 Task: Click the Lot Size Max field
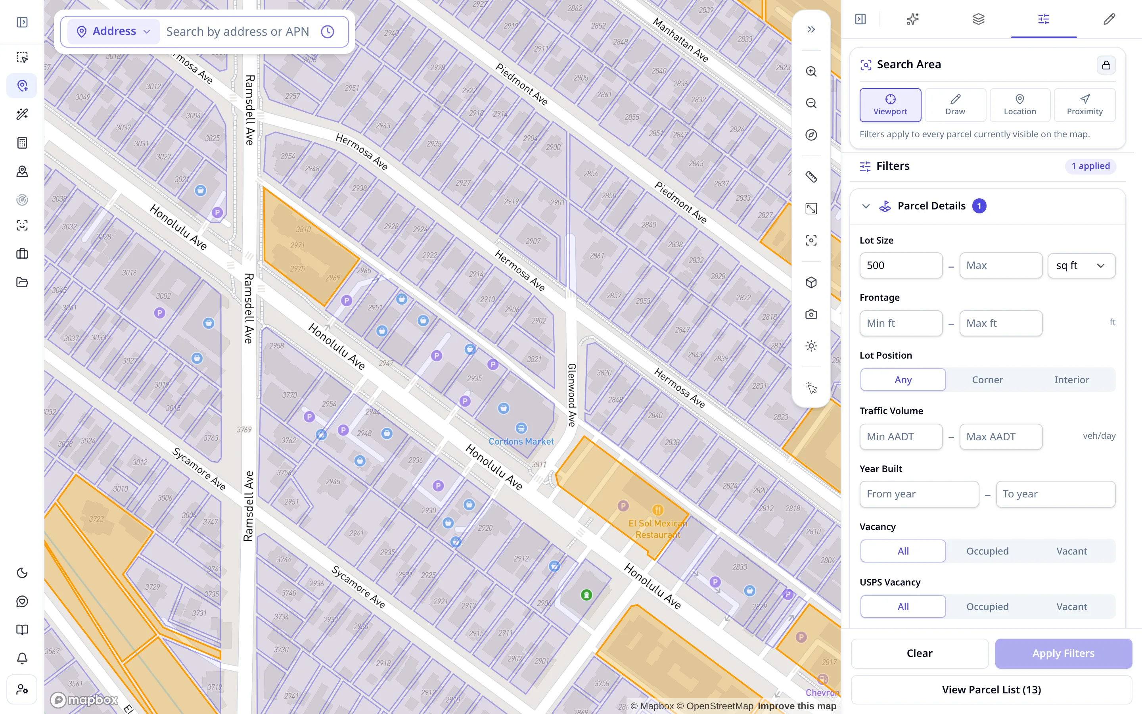pyautogui.click(x=1000, y=265)
